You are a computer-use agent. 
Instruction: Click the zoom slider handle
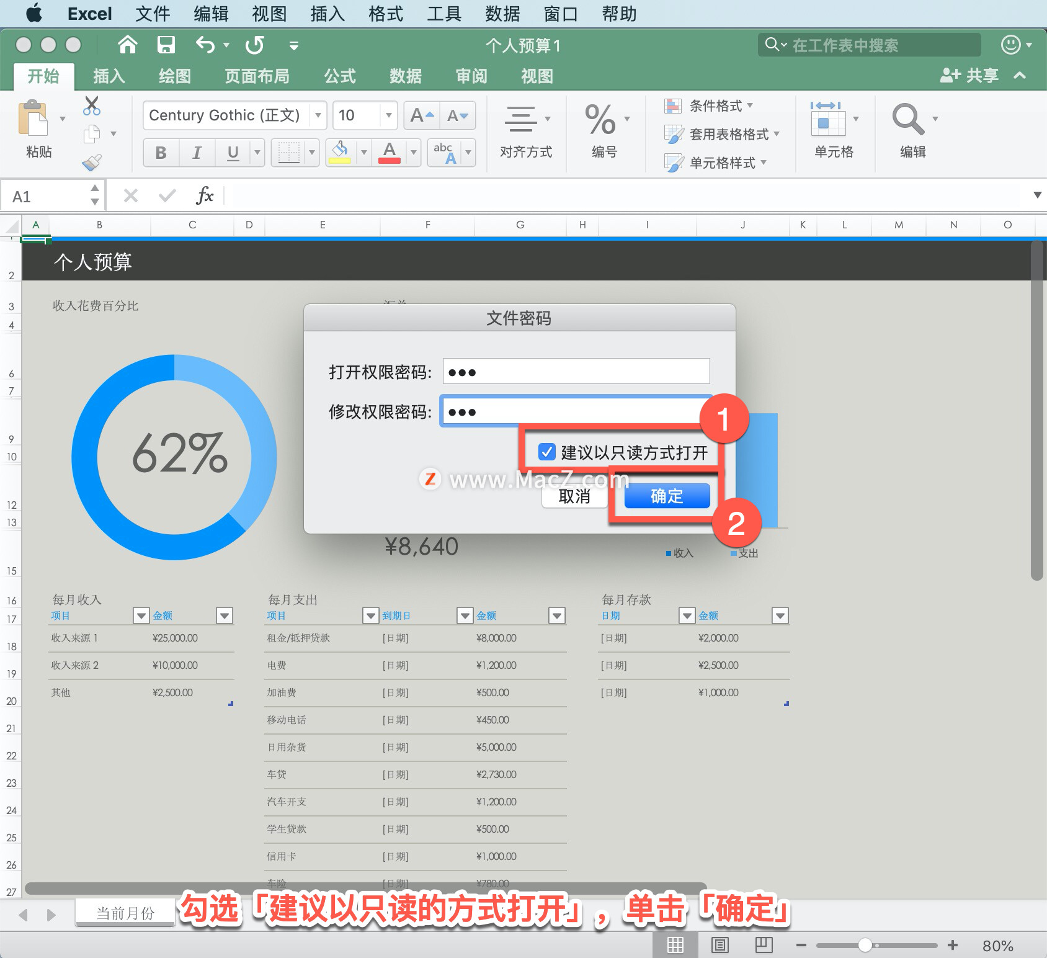(865, 946)
